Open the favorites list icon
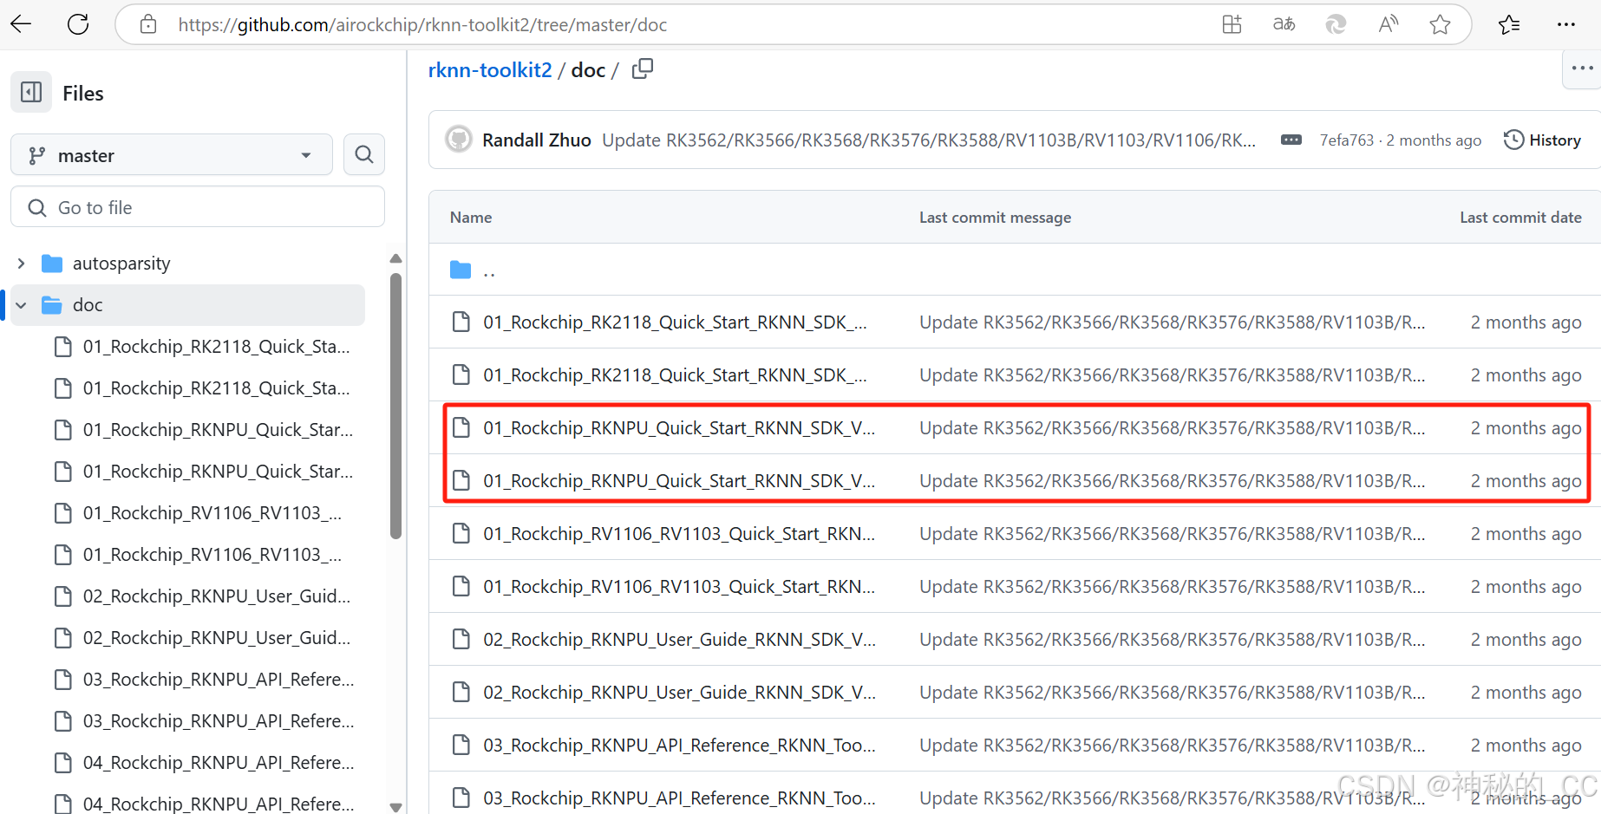 (1509, 24)
